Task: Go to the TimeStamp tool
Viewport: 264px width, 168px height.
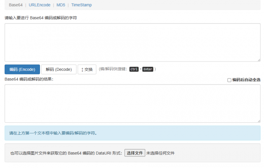Action: pyautogui.click(x=82, y=5)
